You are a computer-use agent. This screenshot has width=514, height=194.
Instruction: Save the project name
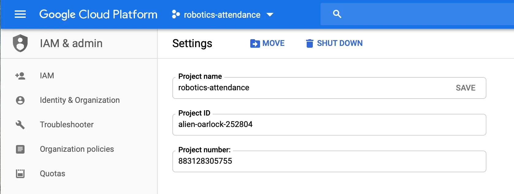[465, 88]
